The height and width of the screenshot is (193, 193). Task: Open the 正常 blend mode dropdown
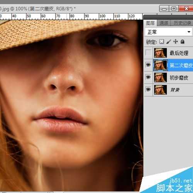tap(169, 32)
